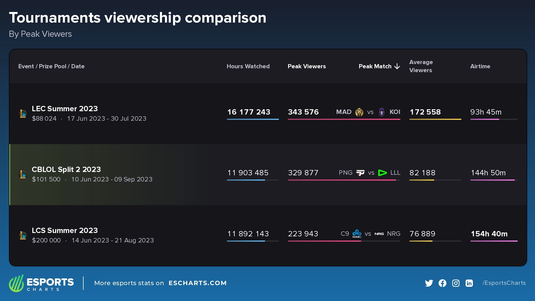Click League of Legends icon beside LEC Summer
The width and height of the screenshot is (535, 301).
click(23, 113)
